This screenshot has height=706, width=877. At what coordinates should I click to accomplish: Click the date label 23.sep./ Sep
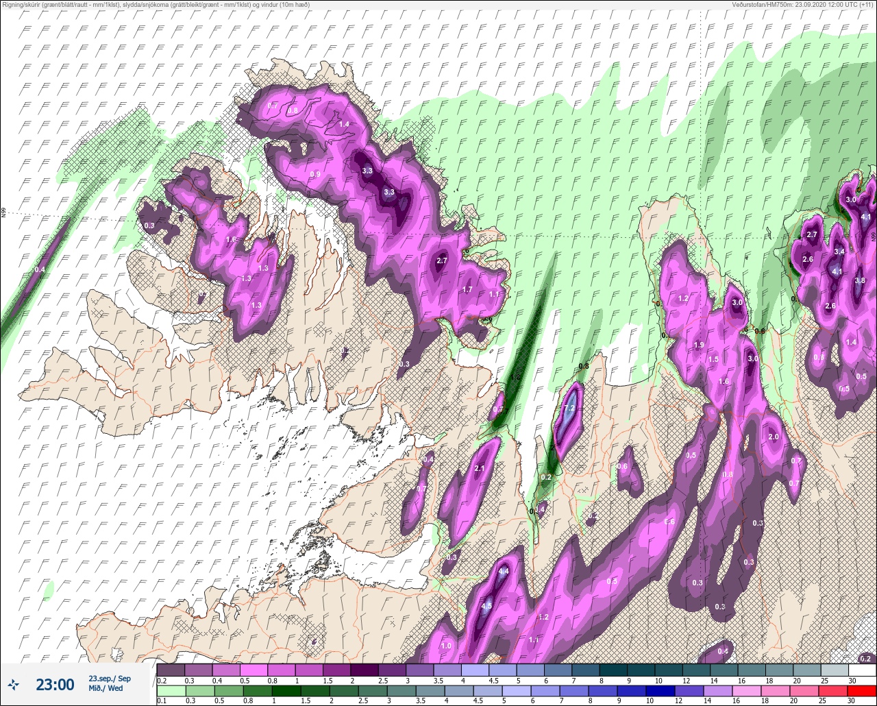click(x=110, y=679)
